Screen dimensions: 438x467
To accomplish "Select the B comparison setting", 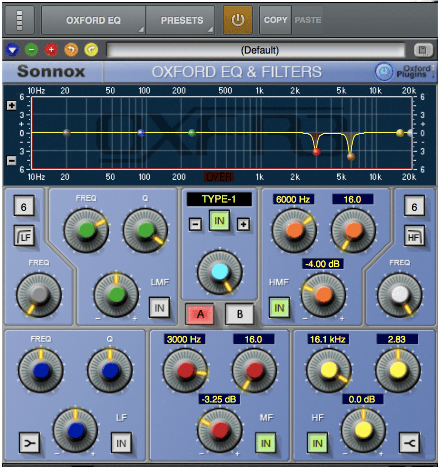I will point(240,314).
